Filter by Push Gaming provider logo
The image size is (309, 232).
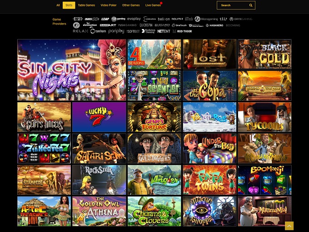pos(128,25)
